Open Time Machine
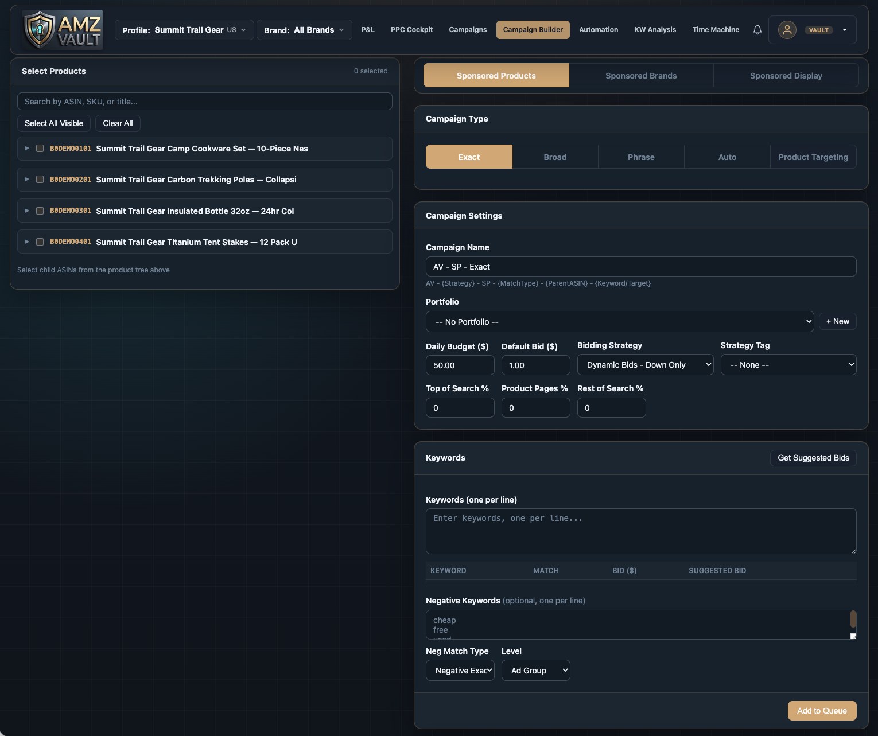The image size is (878, 736). tap(716, 30)
